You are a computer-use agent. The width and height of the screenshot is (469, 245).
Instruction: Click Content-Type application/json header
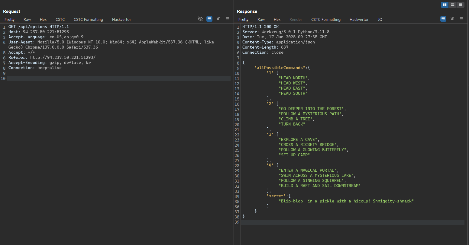pyautogui.click(x=279, y=42)
